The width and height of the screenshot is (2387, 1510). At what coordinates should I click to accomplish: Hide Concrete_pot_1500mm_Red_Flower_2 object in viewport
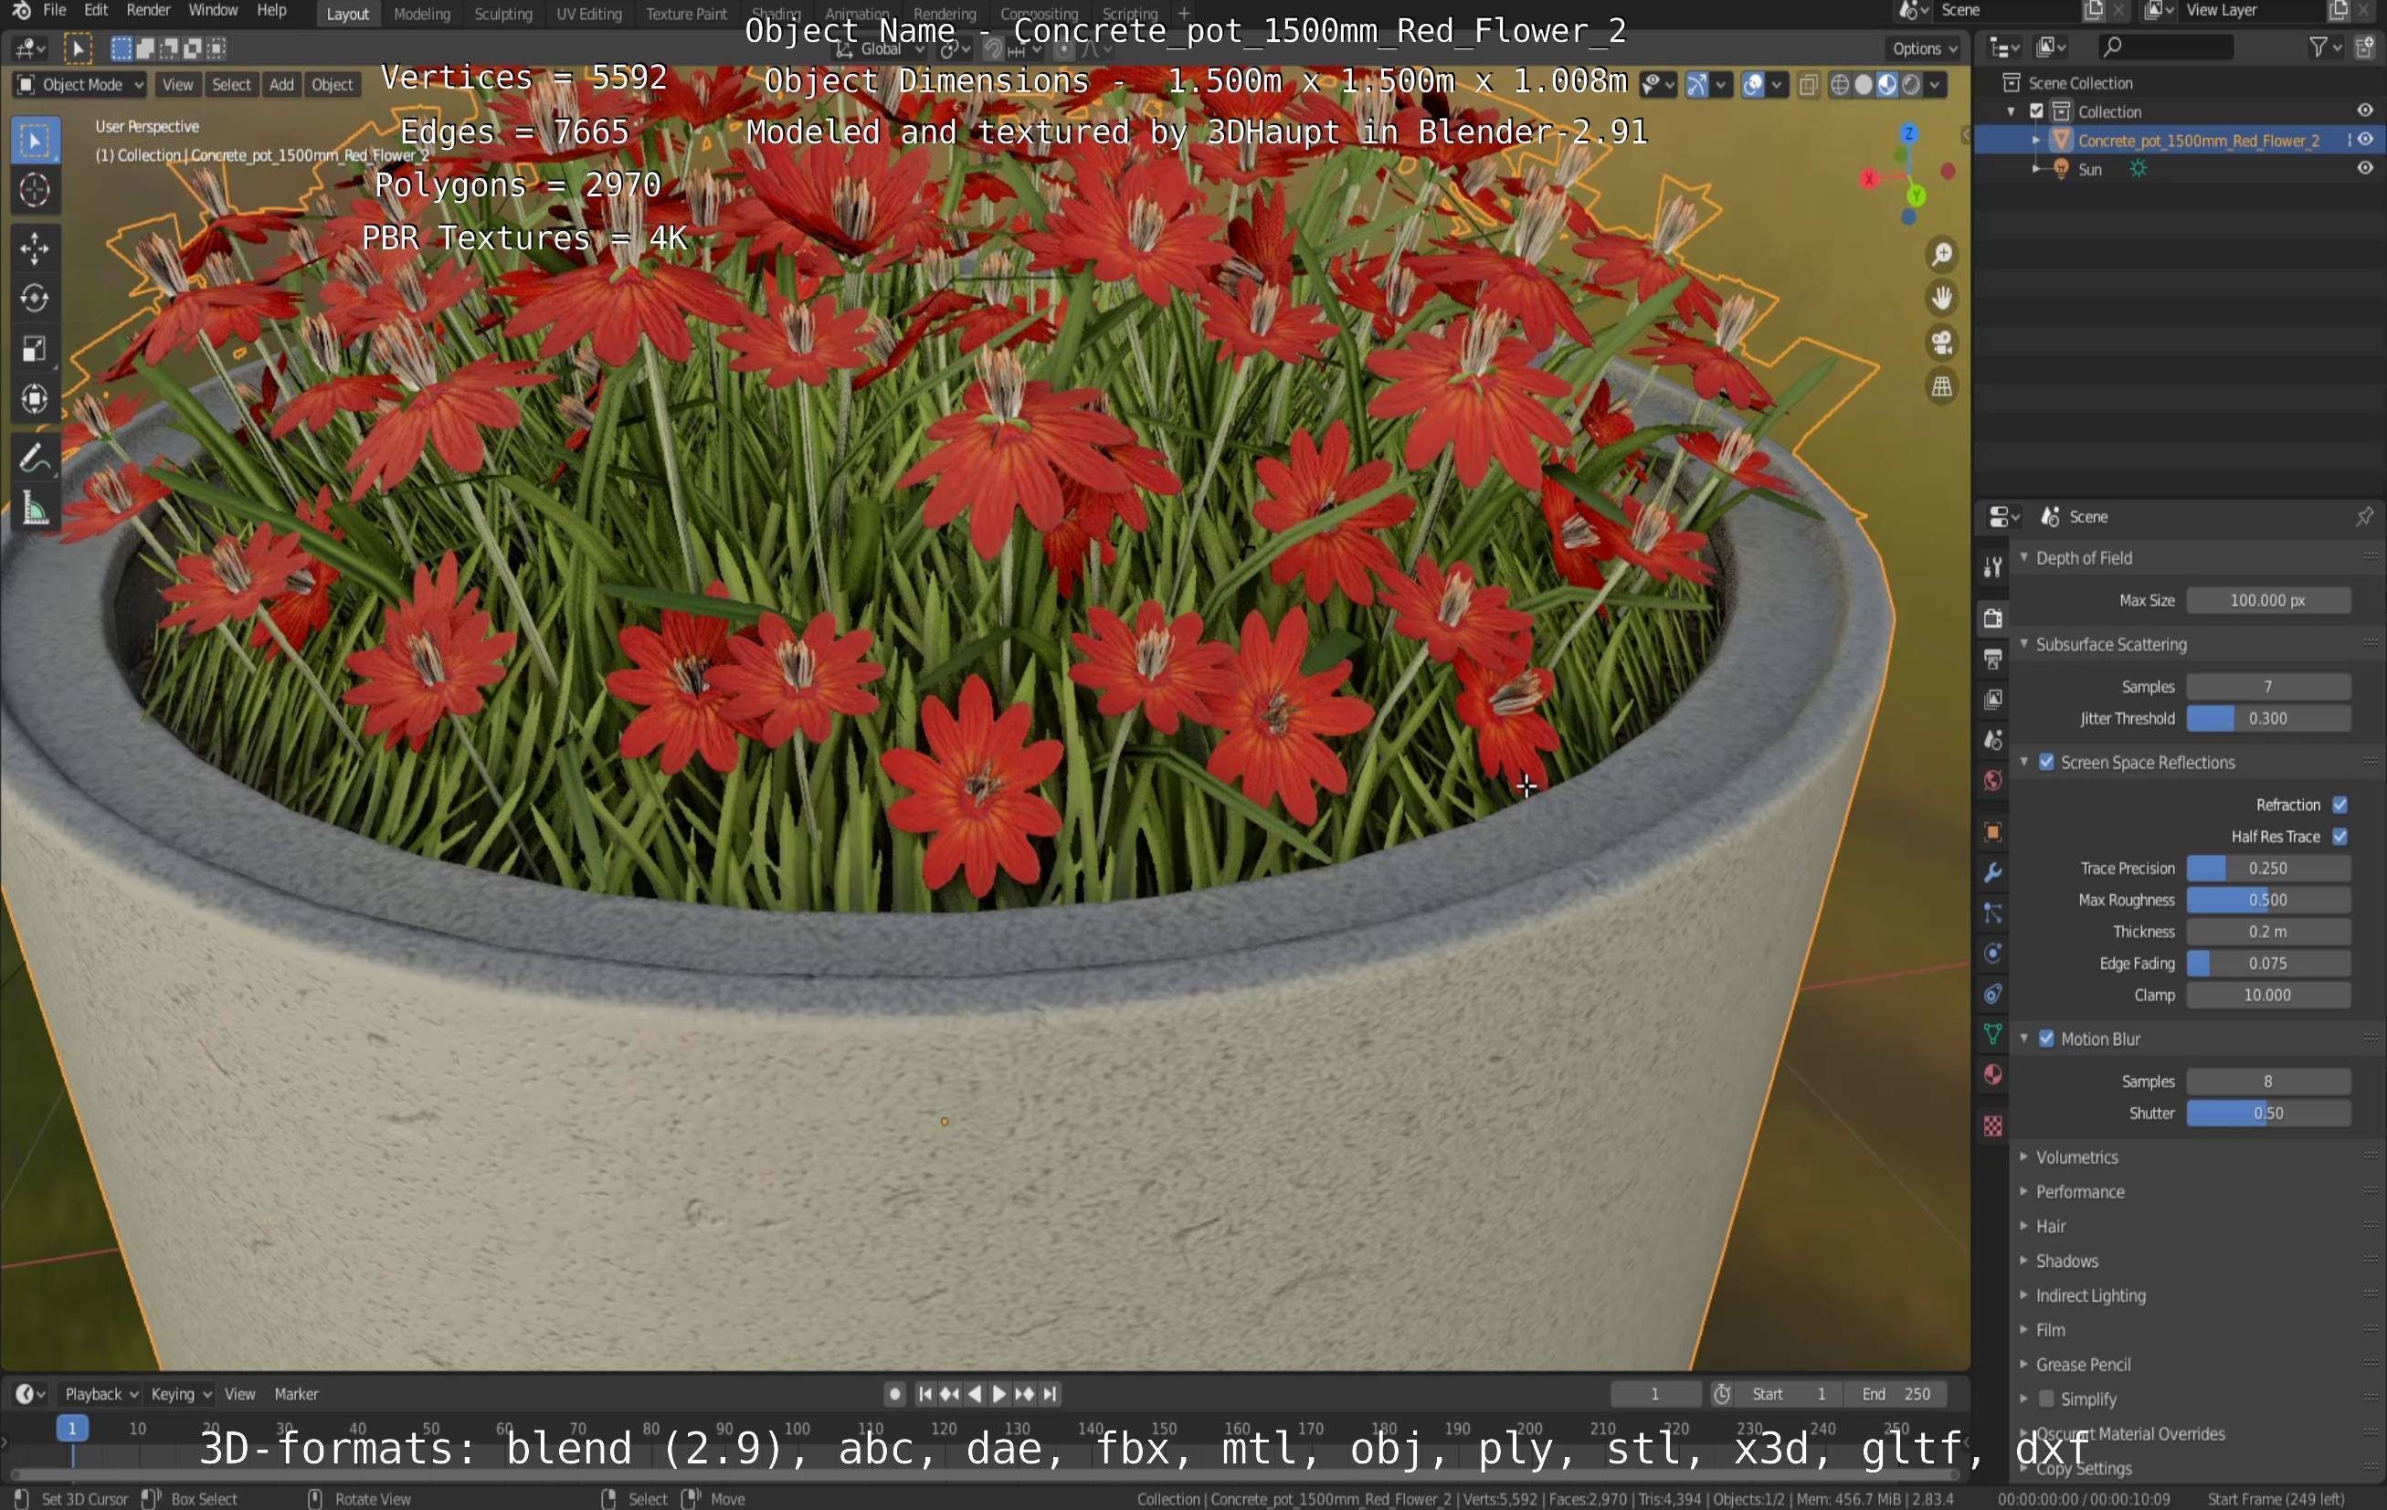(2364, 140)
